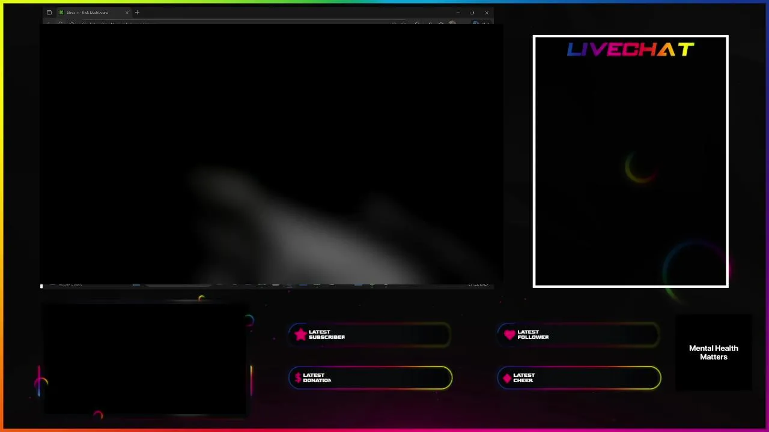
Task: Click the pink heart icon in Latest Follower
Action: (x=509, y=335)
